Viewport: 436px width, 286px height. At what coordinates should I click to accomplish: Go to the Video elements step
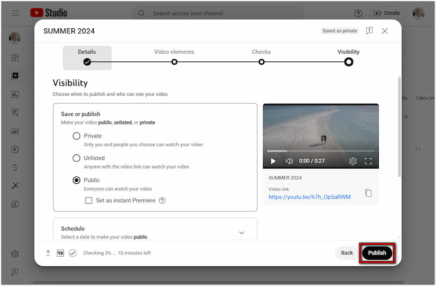click(174, 61)
